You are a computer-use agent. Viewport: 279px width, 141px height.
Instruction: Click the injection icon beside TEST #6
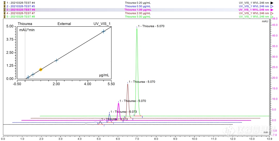[x=4, y=10]
